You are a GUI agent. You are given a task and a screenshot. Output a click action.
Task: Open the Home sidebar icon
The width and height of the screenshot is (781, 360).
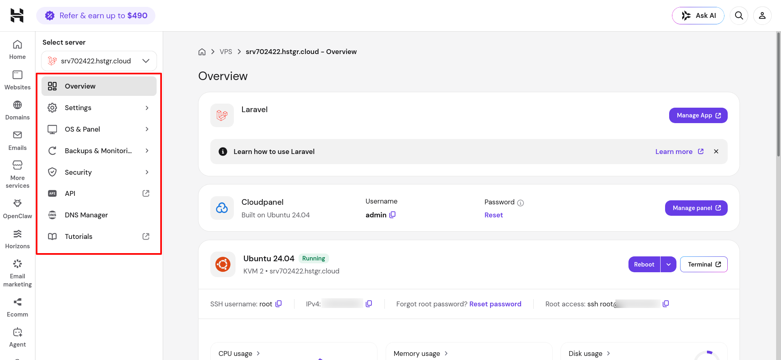[x=17, y=50]
